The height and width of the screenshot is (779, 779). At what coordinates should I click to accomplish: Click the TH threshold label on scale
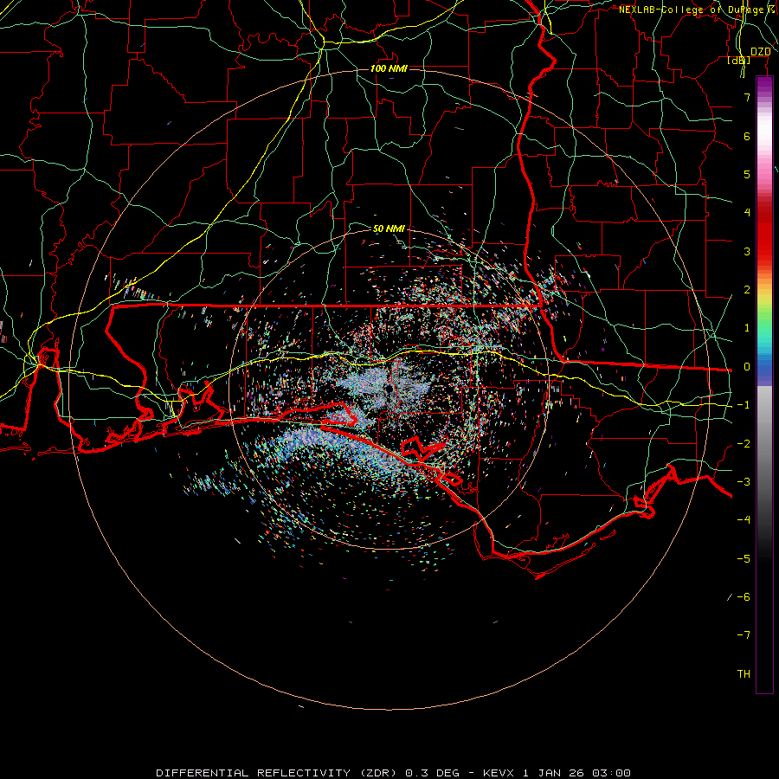tap(744, 674)
